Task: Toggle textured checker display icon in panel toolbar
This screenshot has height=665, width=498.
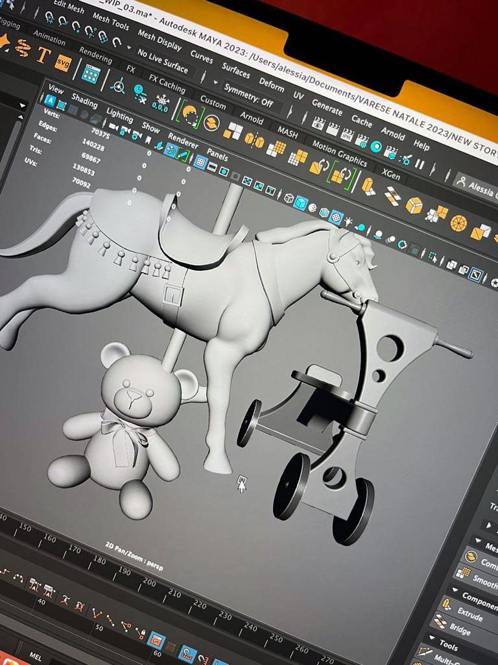Action: tap(336, 217)
